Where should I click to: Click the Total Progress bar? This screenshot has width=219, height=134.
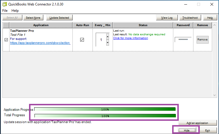pyautogui.click(x=105, y=116)
